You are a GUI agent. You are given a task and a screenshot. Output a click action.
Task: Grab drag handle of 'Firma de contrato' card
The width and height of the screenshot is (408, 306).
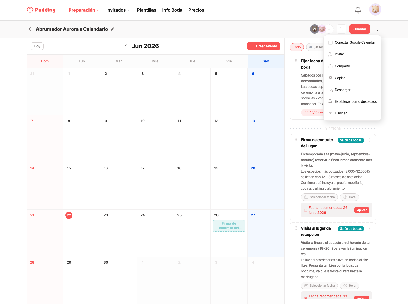[296, 139]
